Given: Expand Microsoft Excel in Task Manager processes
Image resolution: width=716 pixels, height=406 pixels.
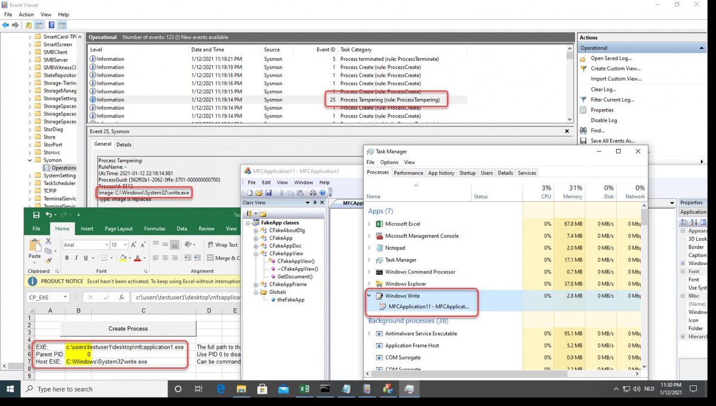Looking at the screenshot, I should coord(369,223).
